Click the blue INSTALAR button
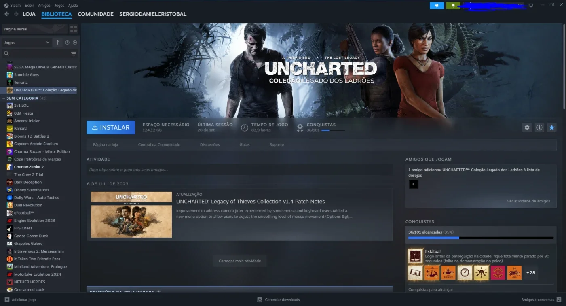Image resolution: width=566 pixels, height=306 pixels. click(111, 127)
